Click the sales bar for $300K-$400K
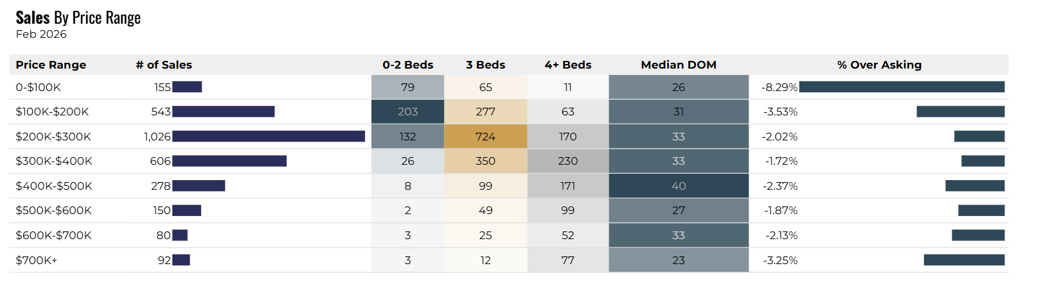Screen dimensions: 1041x300 (x=229, y=161)
